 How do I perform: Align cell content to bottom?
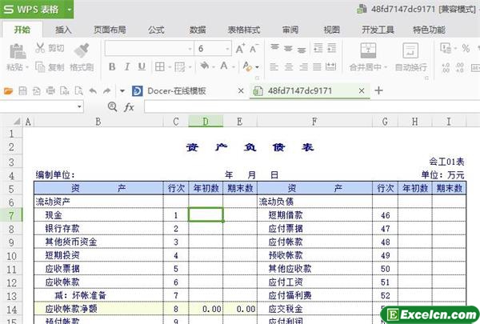point(302,50)
